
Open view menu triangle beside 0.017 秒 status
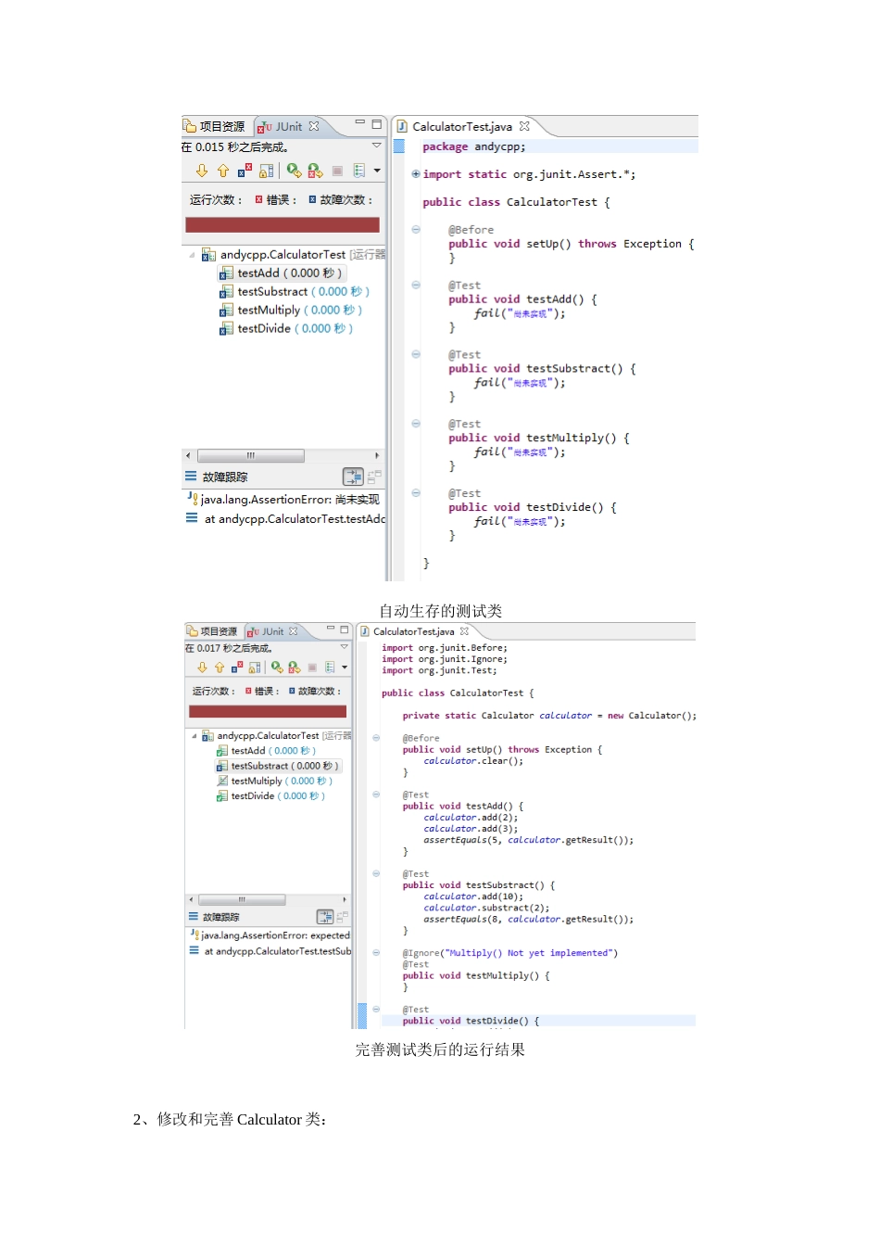pos(345,647)
